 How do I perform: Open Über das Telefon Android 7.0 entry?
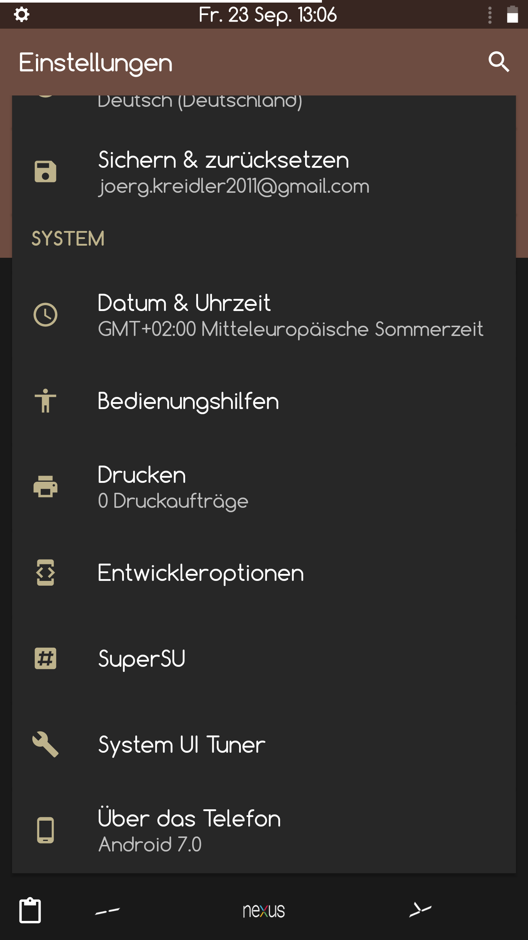[x=264, y=830]
